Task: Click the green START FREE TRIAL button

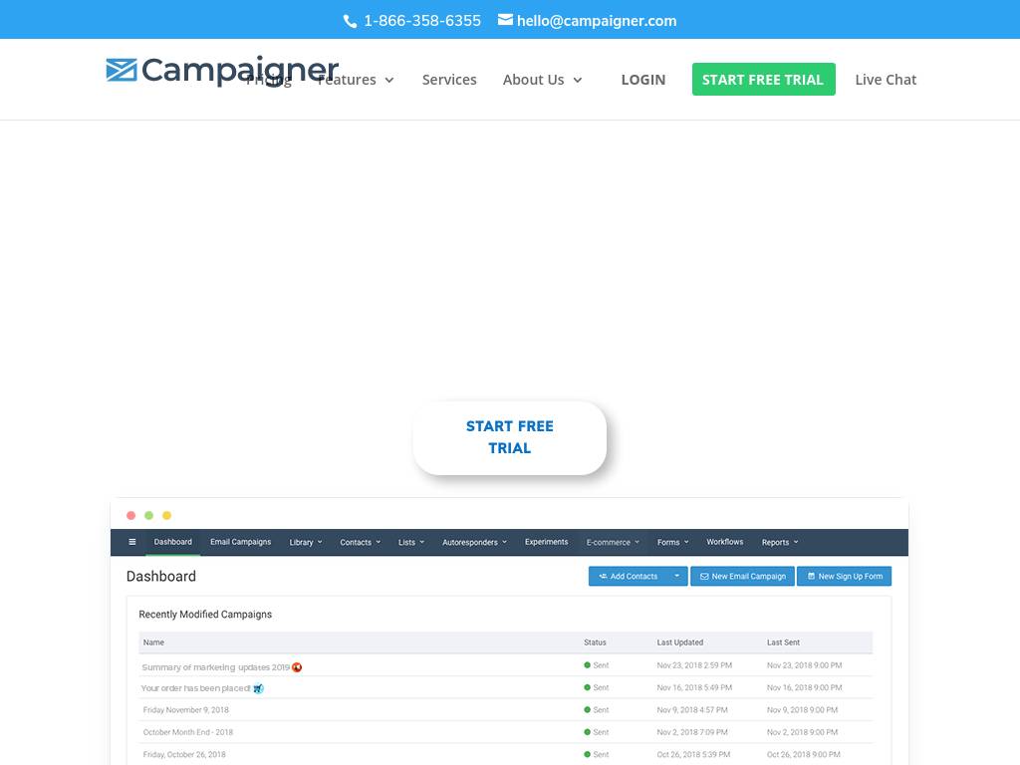Action: (x=763, y=80)
